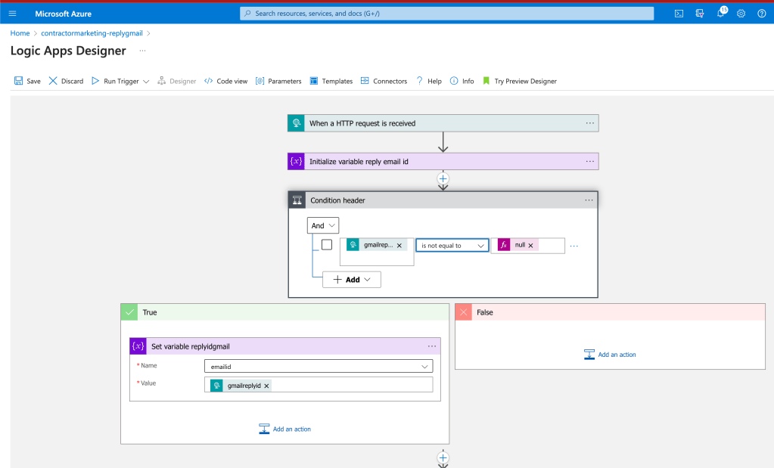Open ellipsis menu on Set variable replyidgmail
This screenshot has width=774, height=468.
(x=432, y=346)
